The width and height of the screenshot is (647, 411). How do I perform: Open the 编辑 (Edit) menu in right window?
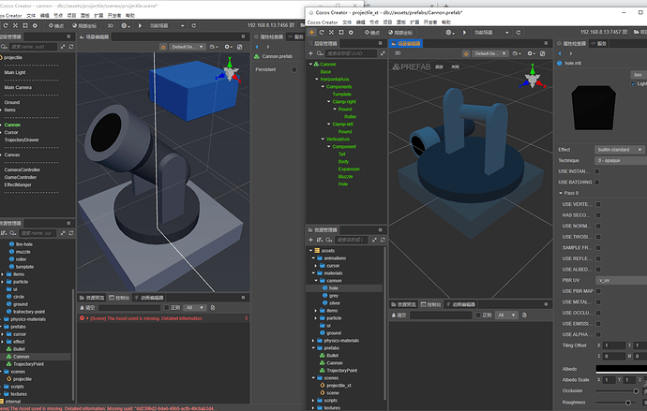[x=360, y=22]
